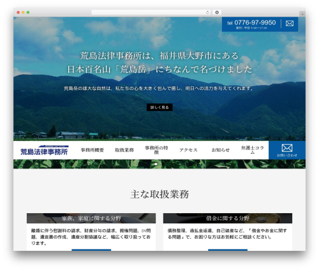This screenshot has height=270, width=319.
Task: Open the お知らせ menu item
Action: pyautogui.click(x=221, y=150)
